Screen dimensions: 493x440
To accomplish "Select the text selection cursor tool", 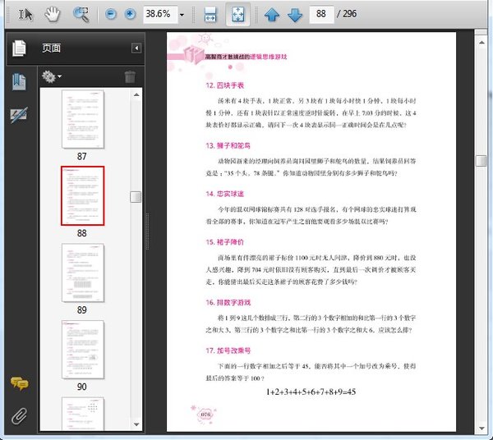I will pos(25,14).
